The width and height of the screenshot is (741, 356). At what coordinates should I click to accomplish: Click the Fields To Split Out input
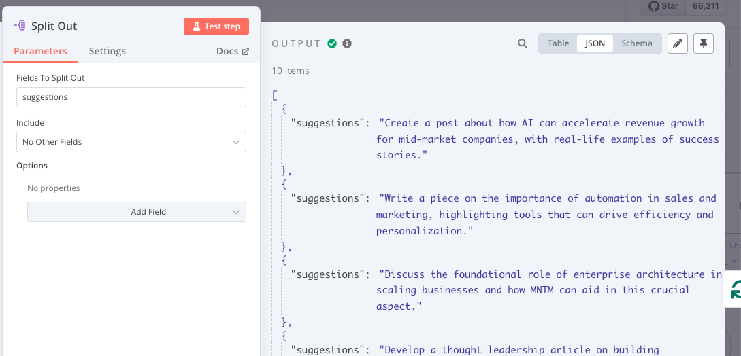point(131,97)
